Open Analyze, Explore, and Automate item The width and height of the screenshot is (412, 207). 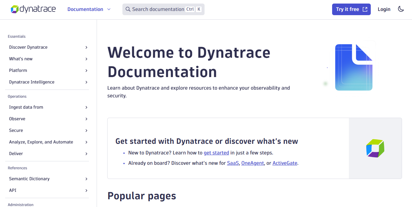pos(41,142)
